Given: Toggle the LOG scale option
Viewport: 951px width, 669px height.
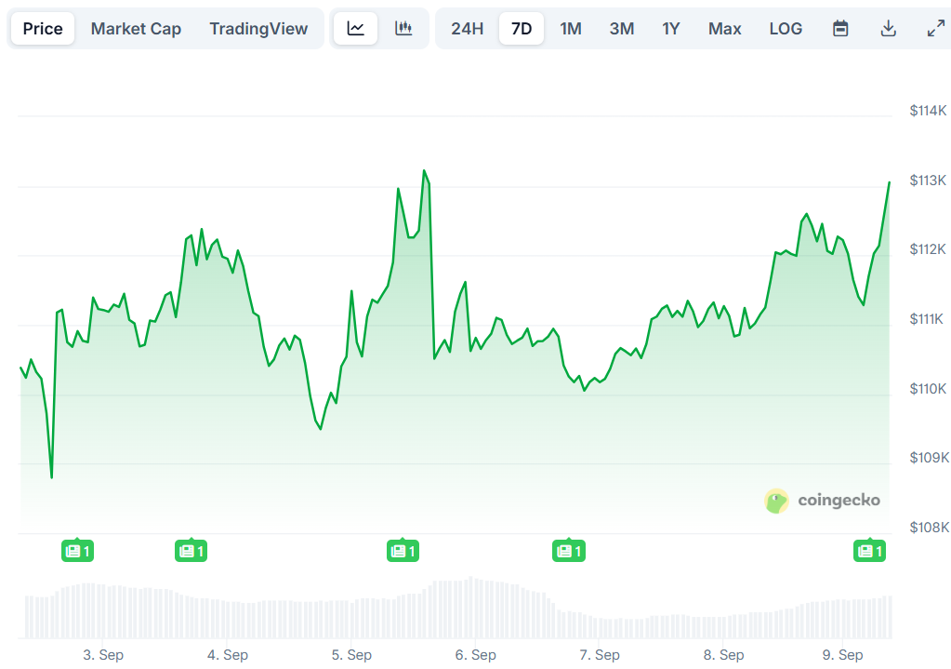Looking at the screenshot, I should 786,29.
